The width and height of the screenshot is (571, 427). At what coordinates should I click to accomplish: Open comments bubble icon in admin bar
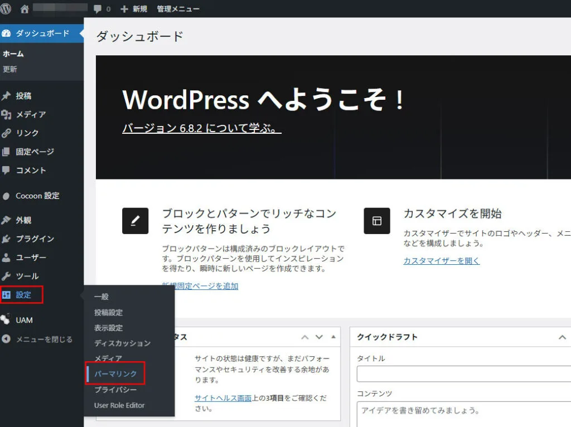click(x=98, y=9)
